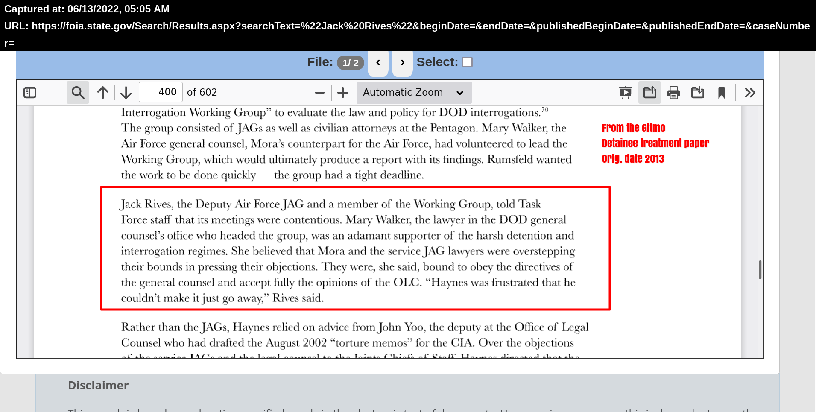This screenshot has height=412, width=816.
Task: Click 'From the Gitmo' red annotation text
Action: tap(634, 128)
